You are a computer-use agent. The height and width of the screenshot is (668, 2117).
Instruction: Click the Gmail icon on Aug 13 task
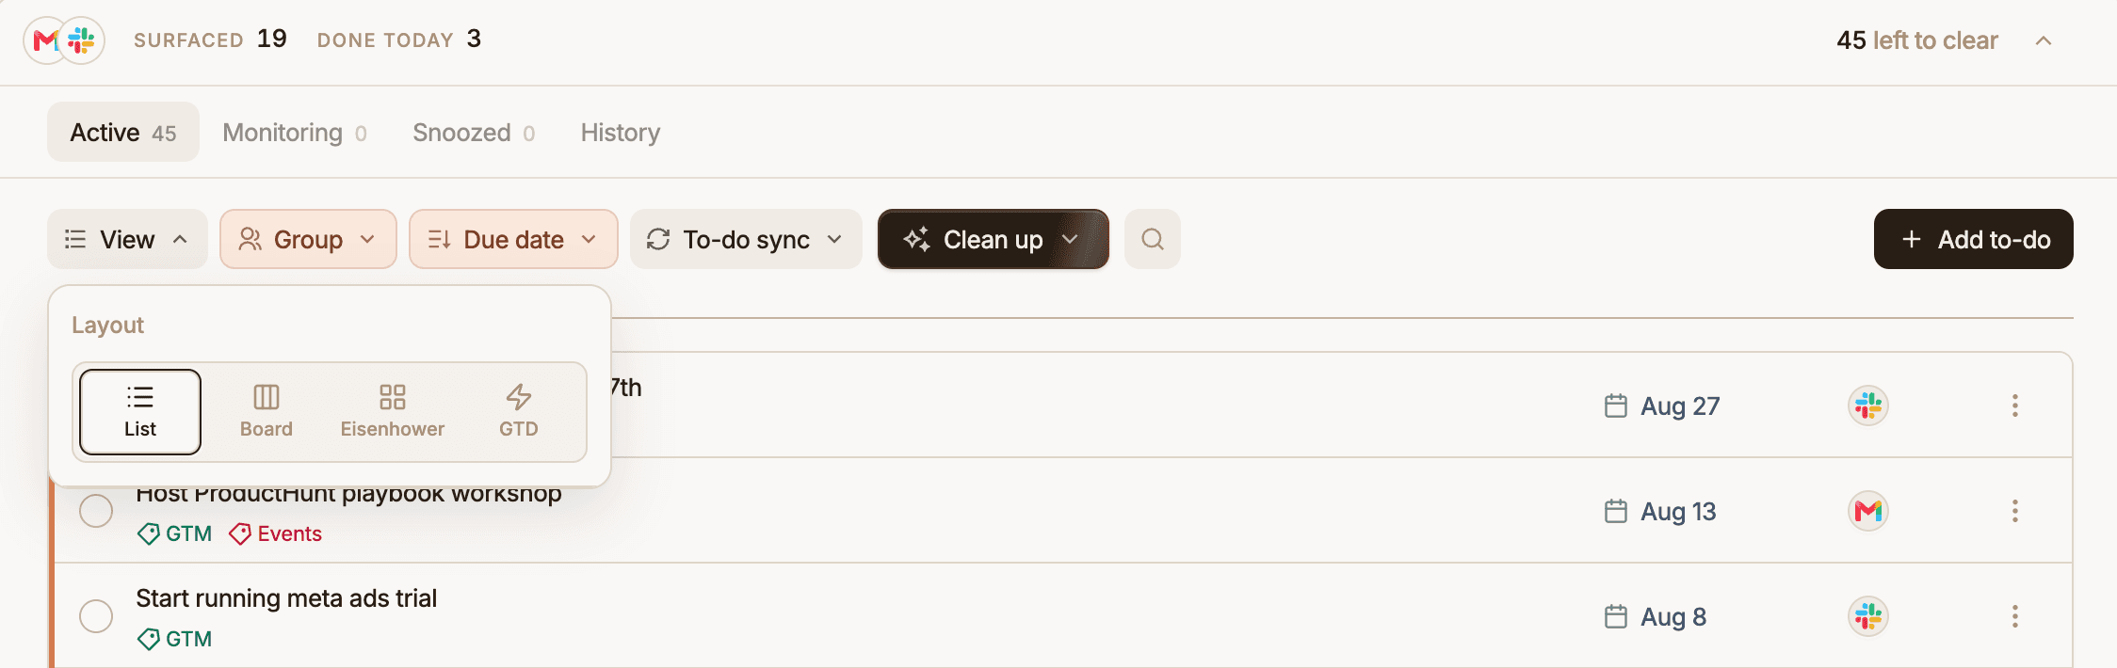coord(1867,511)
